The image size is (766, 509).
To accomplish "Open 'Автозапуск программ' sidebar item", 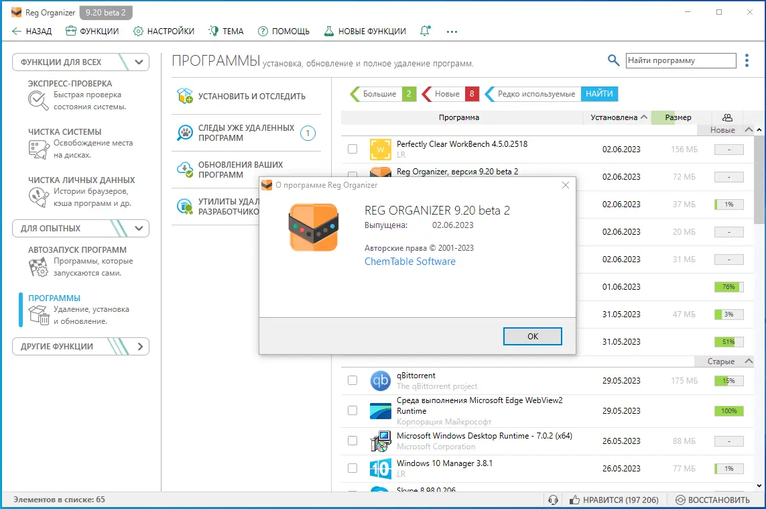I will [x=80, y=261].
